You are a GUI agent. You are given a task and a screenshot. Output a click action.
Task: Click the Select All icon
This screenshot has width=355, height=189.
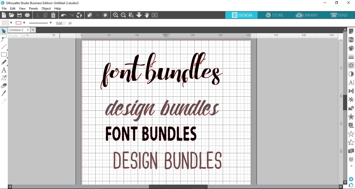90,15
